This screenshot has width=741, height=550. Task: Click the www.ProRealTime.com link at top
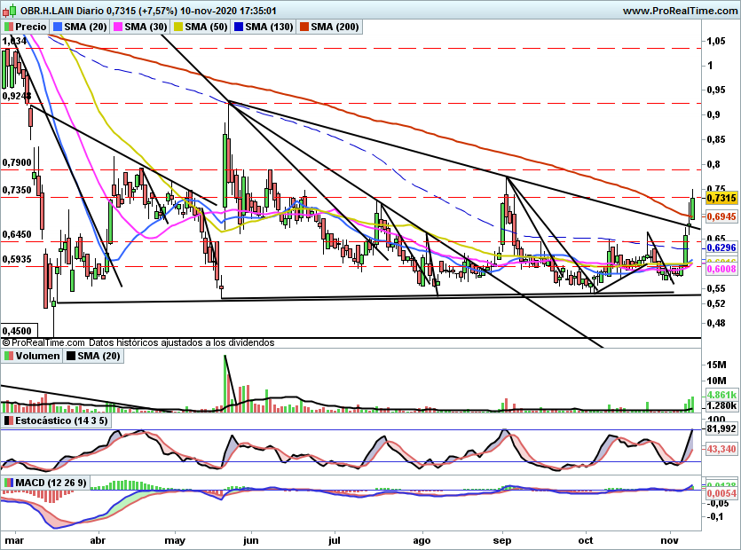click(x=680, y=11)
